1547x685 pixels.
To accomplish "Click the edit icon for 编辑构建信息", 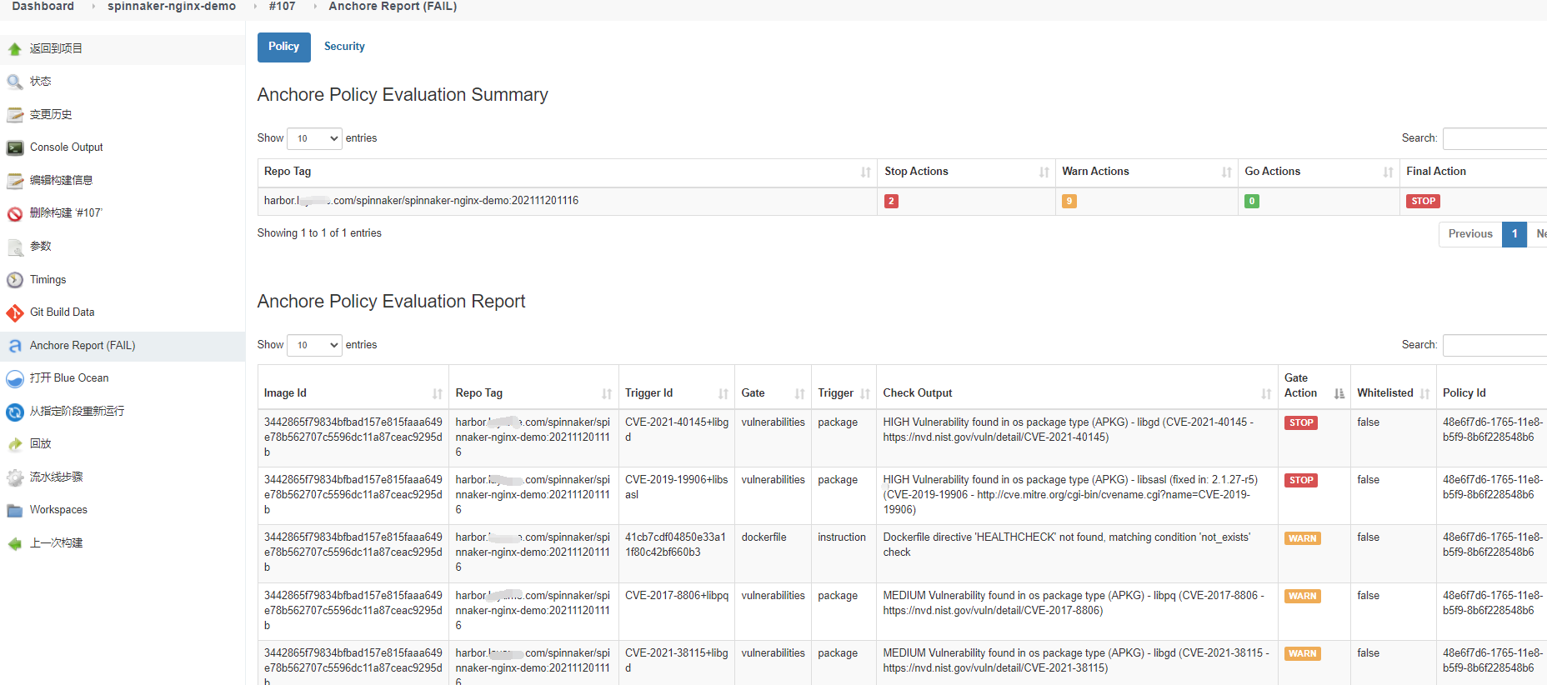I will (15, 181).
